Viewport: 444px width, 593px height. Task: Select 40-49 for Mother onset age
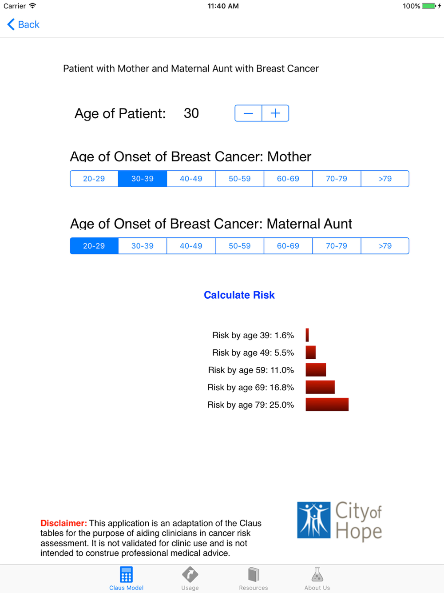(x=191, y=179)
